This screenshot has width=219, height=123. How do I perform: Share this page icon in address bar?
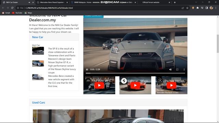[183, 8]
